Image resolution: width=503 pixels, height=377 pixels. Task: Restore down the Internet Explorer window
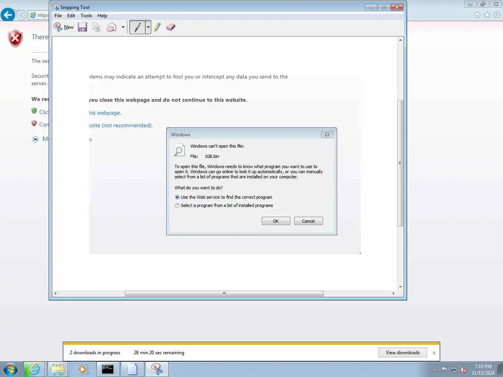click(x=483, y=4)
